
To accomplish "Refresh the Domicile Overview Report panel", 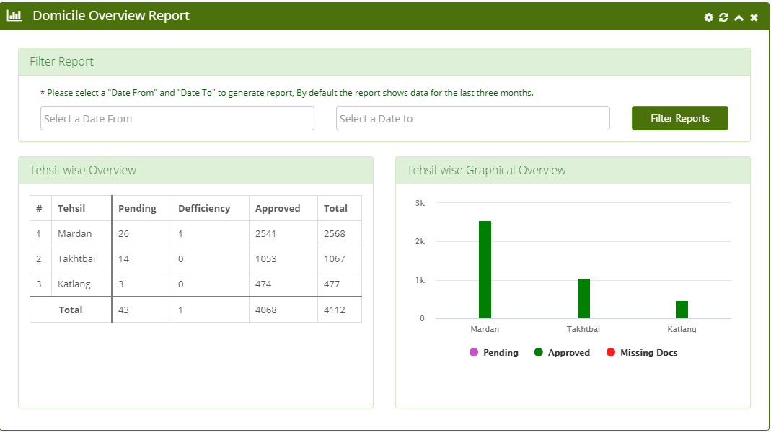I will click(723, 18).
